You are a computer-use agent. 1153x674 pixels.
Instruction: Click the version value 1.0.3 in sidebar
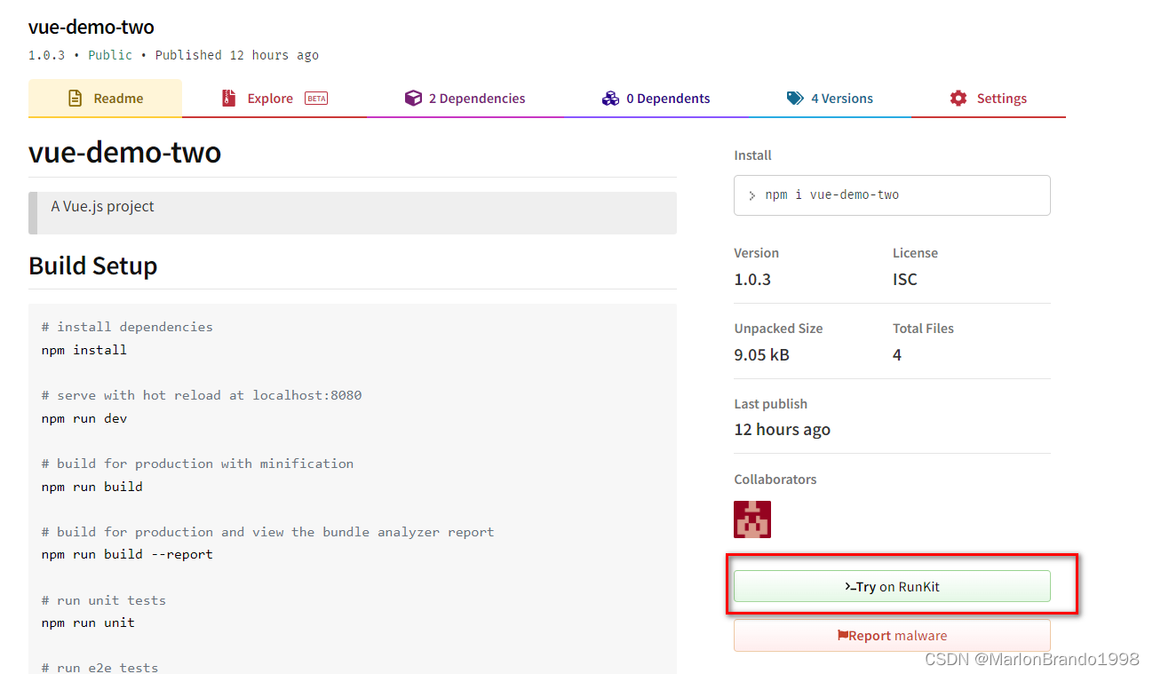[x=752, y=280]
